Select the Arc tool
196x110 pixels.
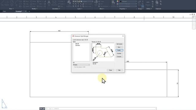(x=17, y=3)
